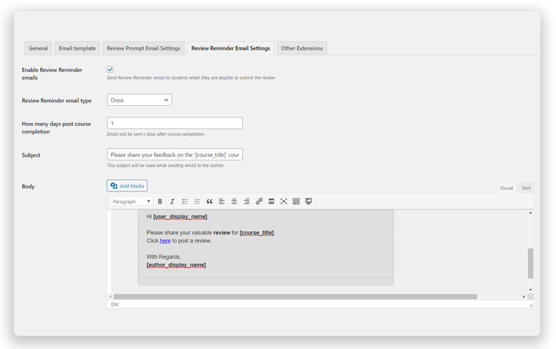Insert or edit a link
This screenshot has height=349, width=556.
click(259, 202)
